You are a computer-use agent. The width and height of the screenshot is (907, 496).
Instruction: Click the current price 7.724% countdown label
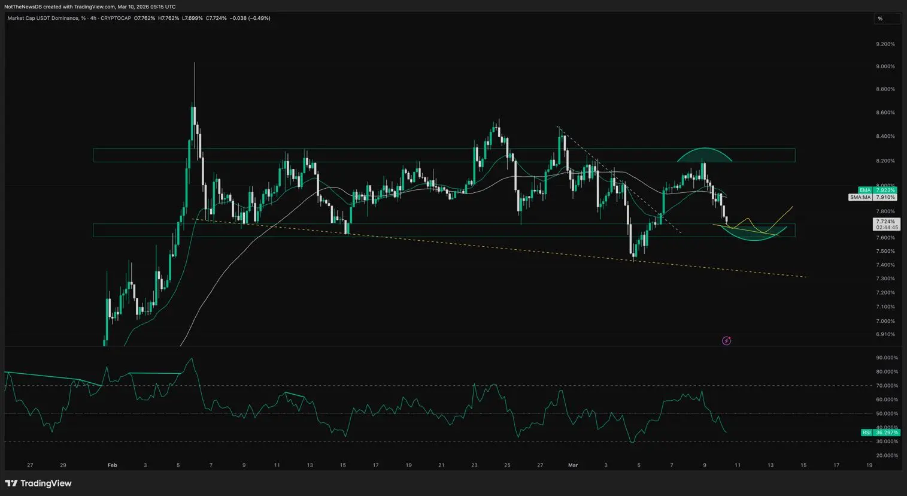[886, 224]
